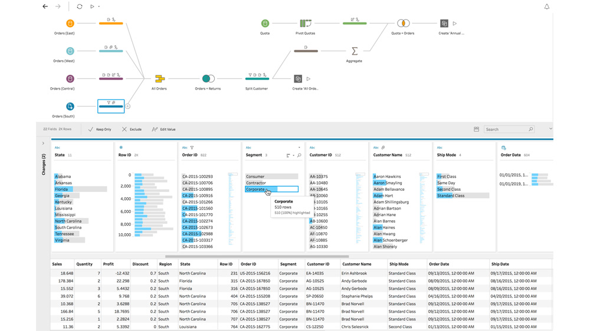The width and height of the screenshot is (590, 331).
Task: Open the Orders + Returns join step
Action: point(208,78)
